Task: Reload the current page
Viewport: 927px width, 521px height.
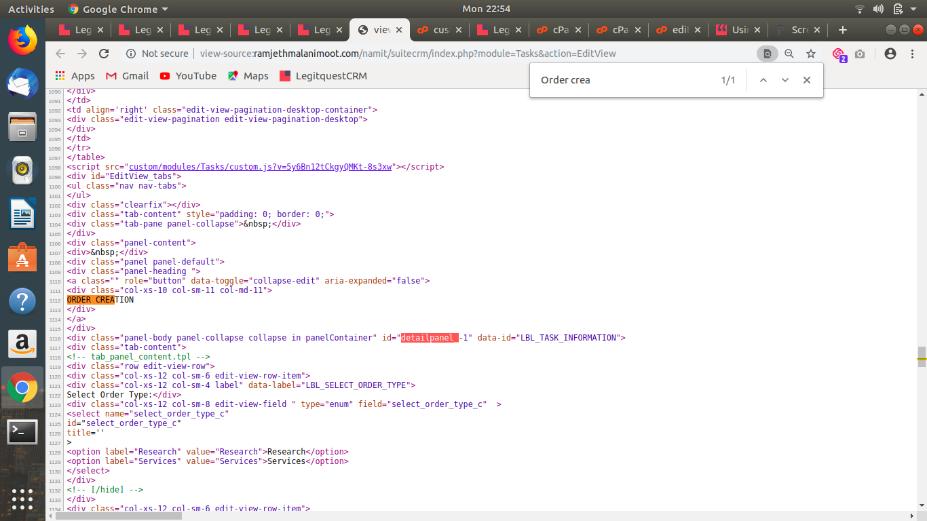Action: pos(104,54)
